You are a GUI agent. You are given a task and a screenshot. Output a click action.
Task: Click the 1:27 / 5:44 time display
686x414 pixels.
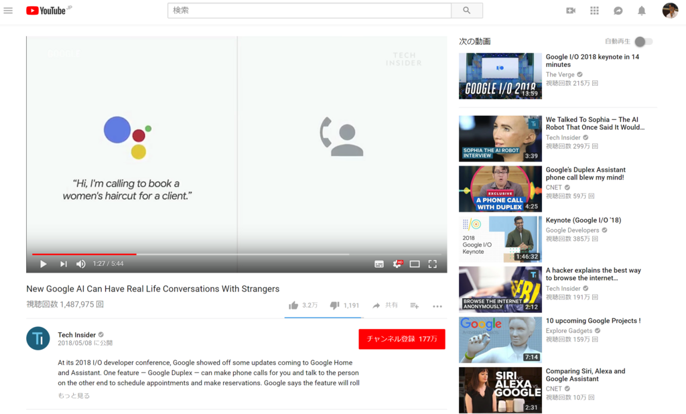click(x=108, y=264)
